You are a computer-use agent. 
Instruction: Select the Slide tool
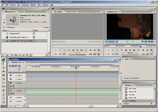click(3, 90)
